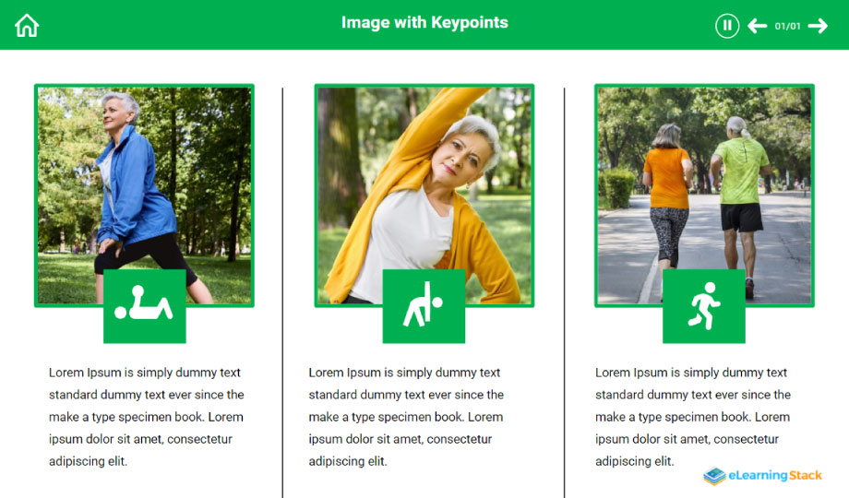Click the divider between first and second columns
The height and width of the screenshot is (498, 849).
pyautogui.click(x=283, y=277)
